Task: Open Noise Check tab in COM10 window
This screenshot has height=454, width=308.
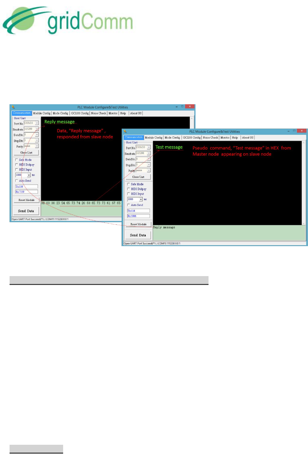Action: click(x=210, y=137)
